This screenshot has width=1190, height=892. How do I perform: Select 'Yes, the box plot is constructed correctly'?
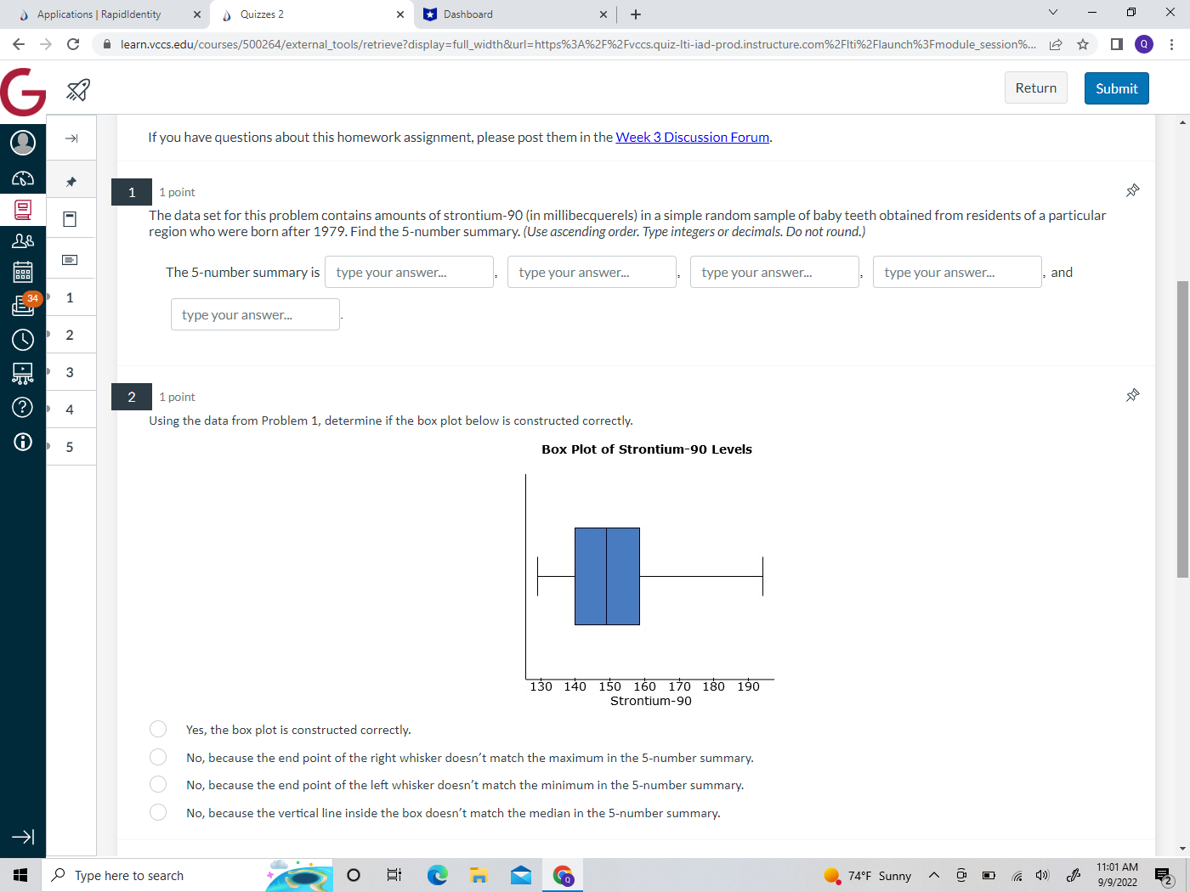[x=158, y=729]
